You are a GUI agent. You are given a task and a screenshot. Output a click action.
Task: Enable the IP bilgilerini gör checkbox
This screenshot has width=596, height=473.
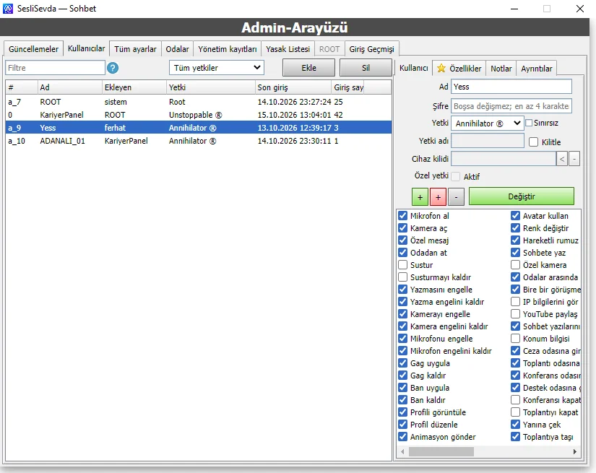pos(515,301)
